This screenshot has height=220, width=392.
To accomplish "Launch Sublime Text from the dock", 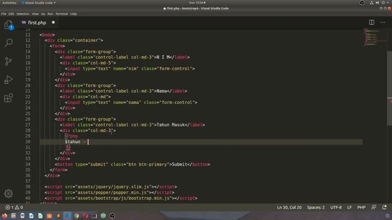I will (58, 216).
